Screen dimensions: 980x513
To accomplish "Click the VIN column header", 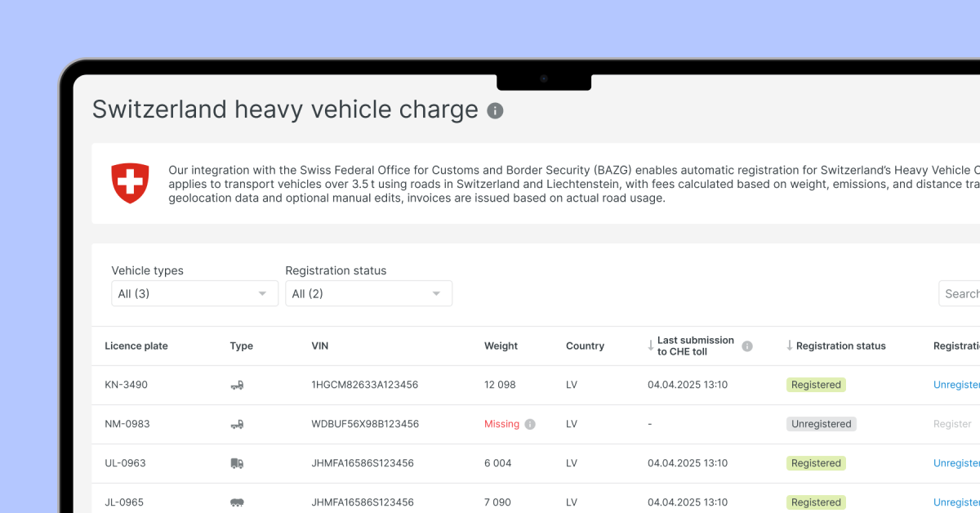I will 319,346.
